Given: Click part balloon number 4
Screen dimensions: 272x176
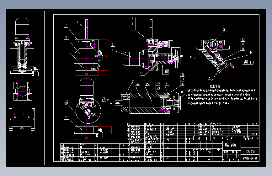Looking at the screenshot, I should tap(77, 22).
